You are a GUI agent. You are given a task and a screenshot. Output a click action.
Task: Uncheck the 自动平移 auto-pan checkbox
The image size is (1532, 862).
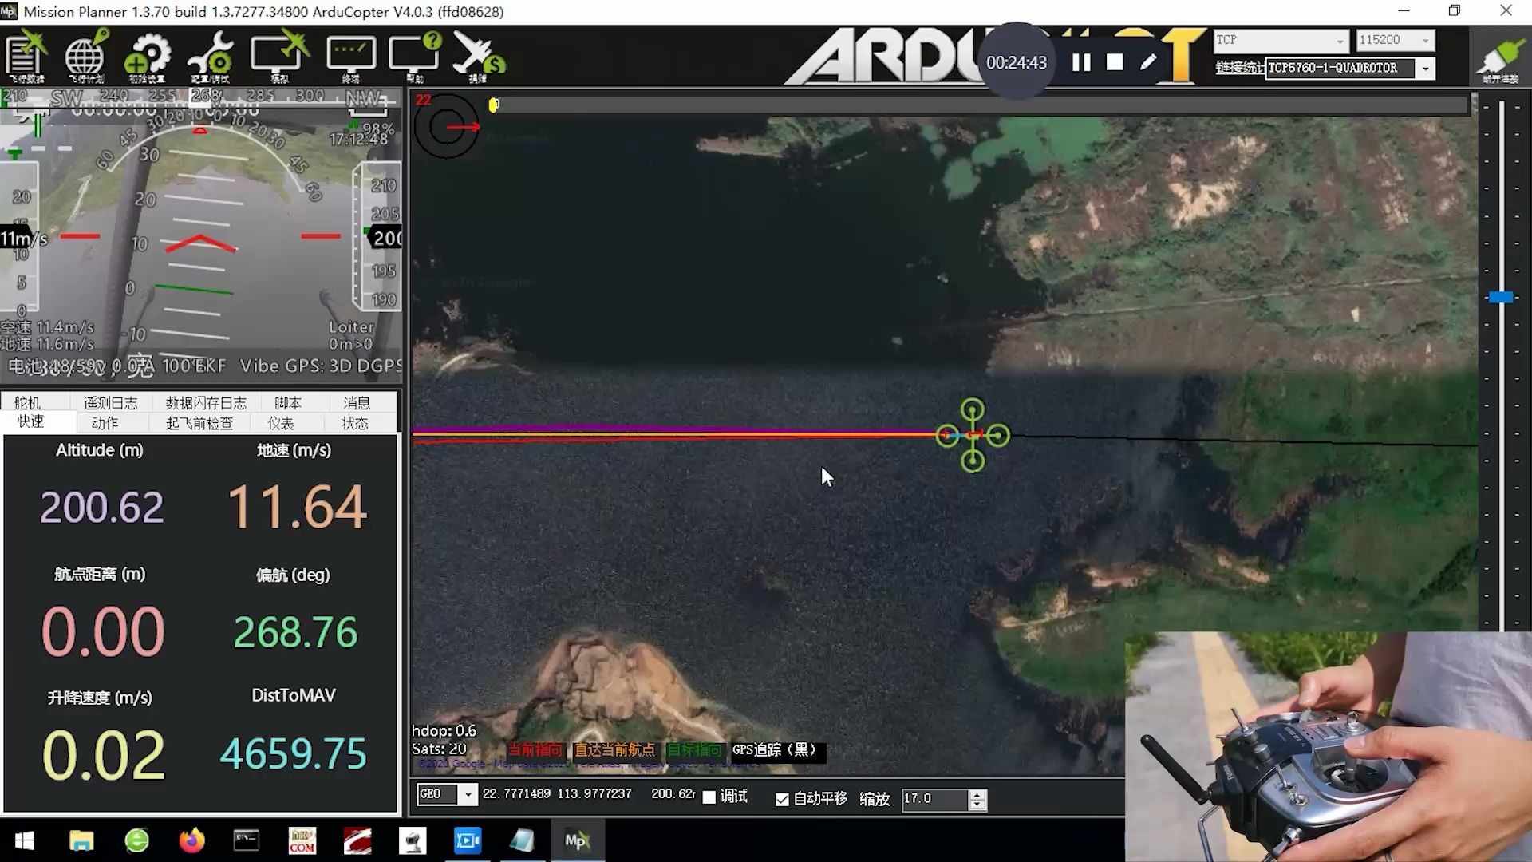[782, 799]
